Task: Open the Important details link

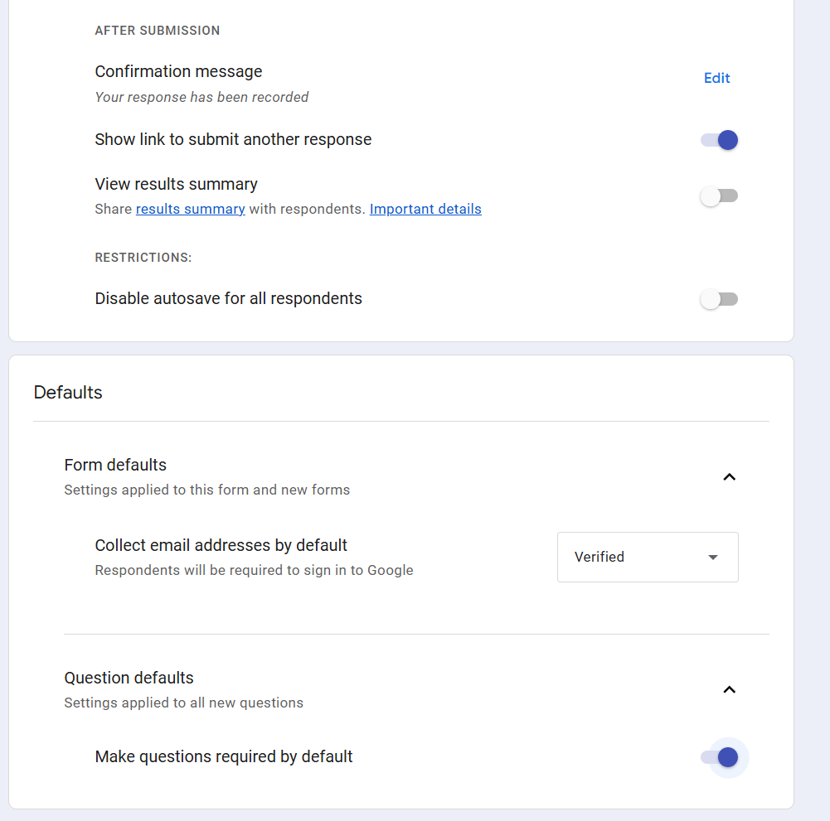Action: 425,209
